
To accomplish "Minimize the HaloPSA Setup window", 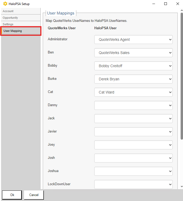I will 154,4.
